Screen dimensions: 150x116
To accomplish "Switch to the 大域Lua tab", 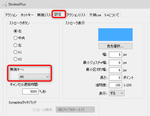I will click(95, 15).
